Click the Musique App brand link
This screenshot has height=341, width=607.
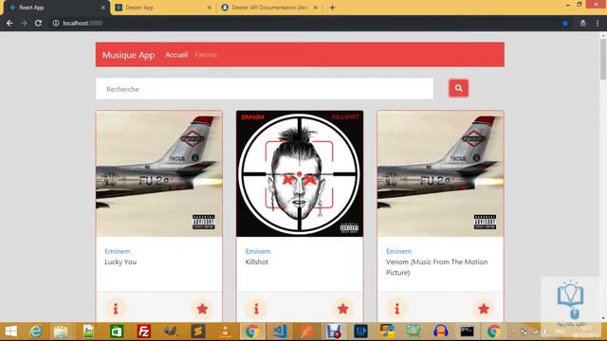click(x=129, y=55)
